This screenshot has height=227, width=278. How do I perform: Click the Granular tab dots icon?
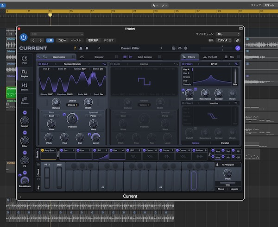tap(82, 57)
